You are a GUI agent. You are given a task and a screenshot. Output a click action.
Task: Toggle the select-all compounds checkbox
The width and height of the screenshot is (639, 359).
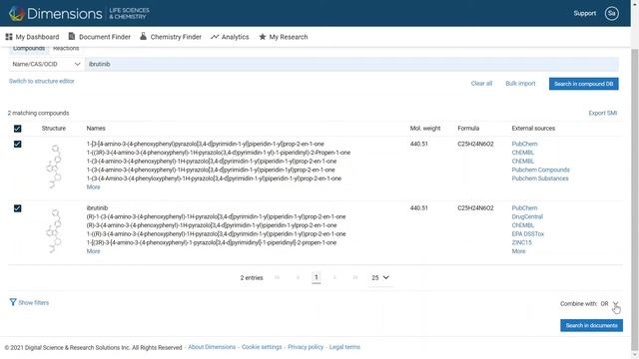[18, 129]
